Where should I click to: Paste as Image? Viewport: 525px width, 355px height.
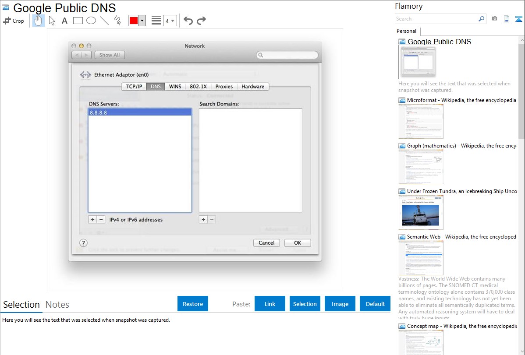pyautogui.click(x=340, y=304)
